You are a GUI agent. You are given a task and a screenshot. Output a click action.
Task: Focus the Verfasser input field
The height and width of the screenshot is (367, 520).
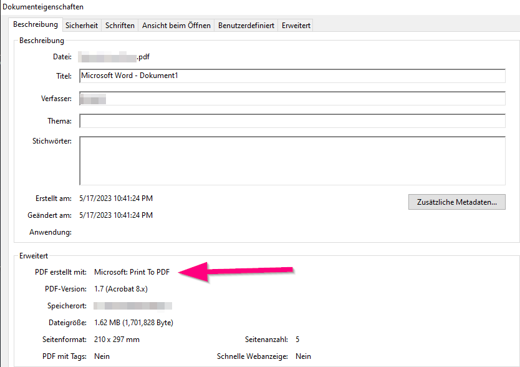[292, 99]
